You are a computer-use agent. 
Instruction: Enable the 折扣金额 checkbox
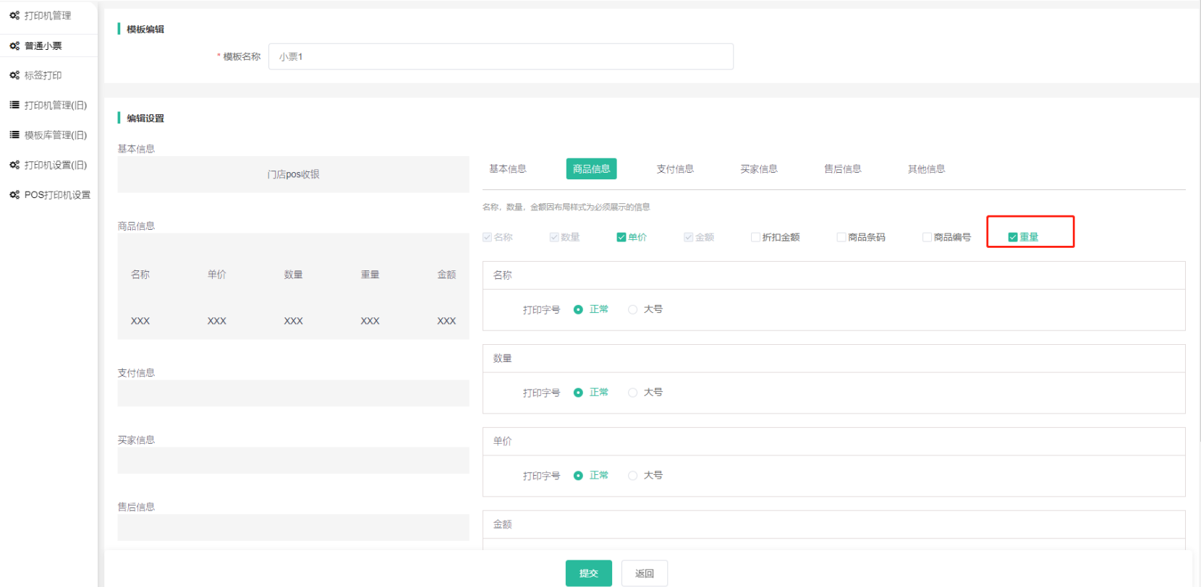[755, 237]
